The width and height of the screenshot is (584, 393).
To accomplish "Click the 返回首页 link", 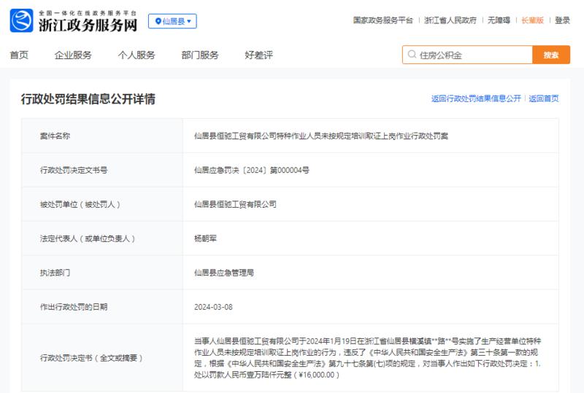I will (x=544, y=98).
